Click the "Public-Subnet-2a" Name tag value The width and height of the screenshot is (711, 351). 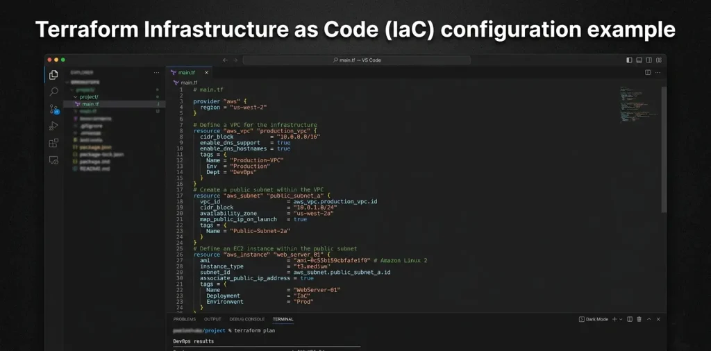(260, 231)
